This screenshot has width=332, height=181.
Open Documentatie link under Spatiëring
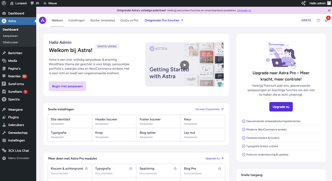point(148,173)
